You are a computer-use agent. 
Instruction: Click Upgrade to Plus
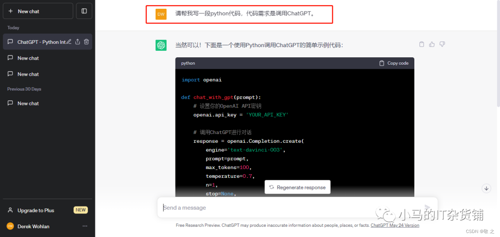[36, 210]
